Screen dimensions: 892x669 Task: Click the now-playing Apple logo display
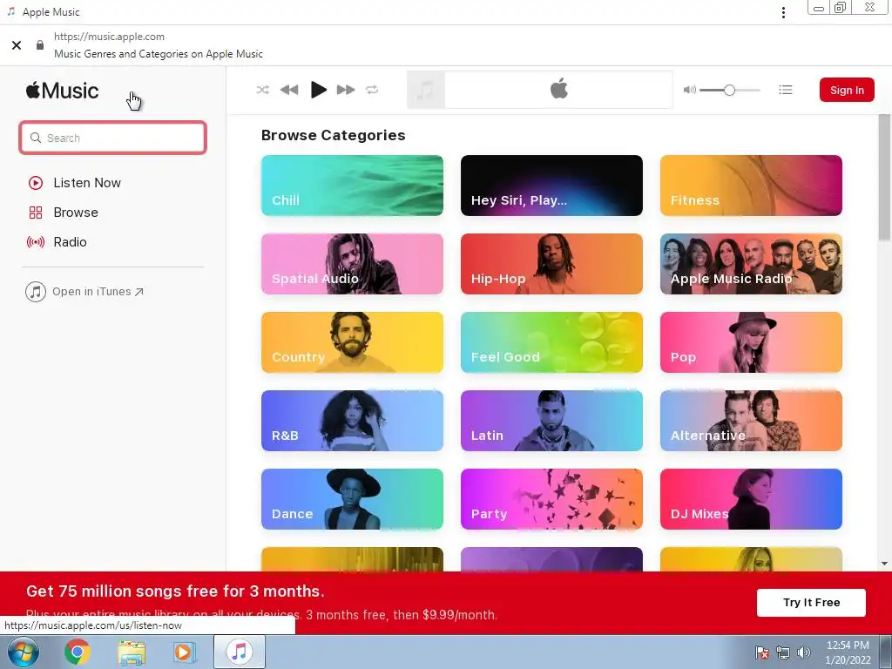click(x=558, y=90)
